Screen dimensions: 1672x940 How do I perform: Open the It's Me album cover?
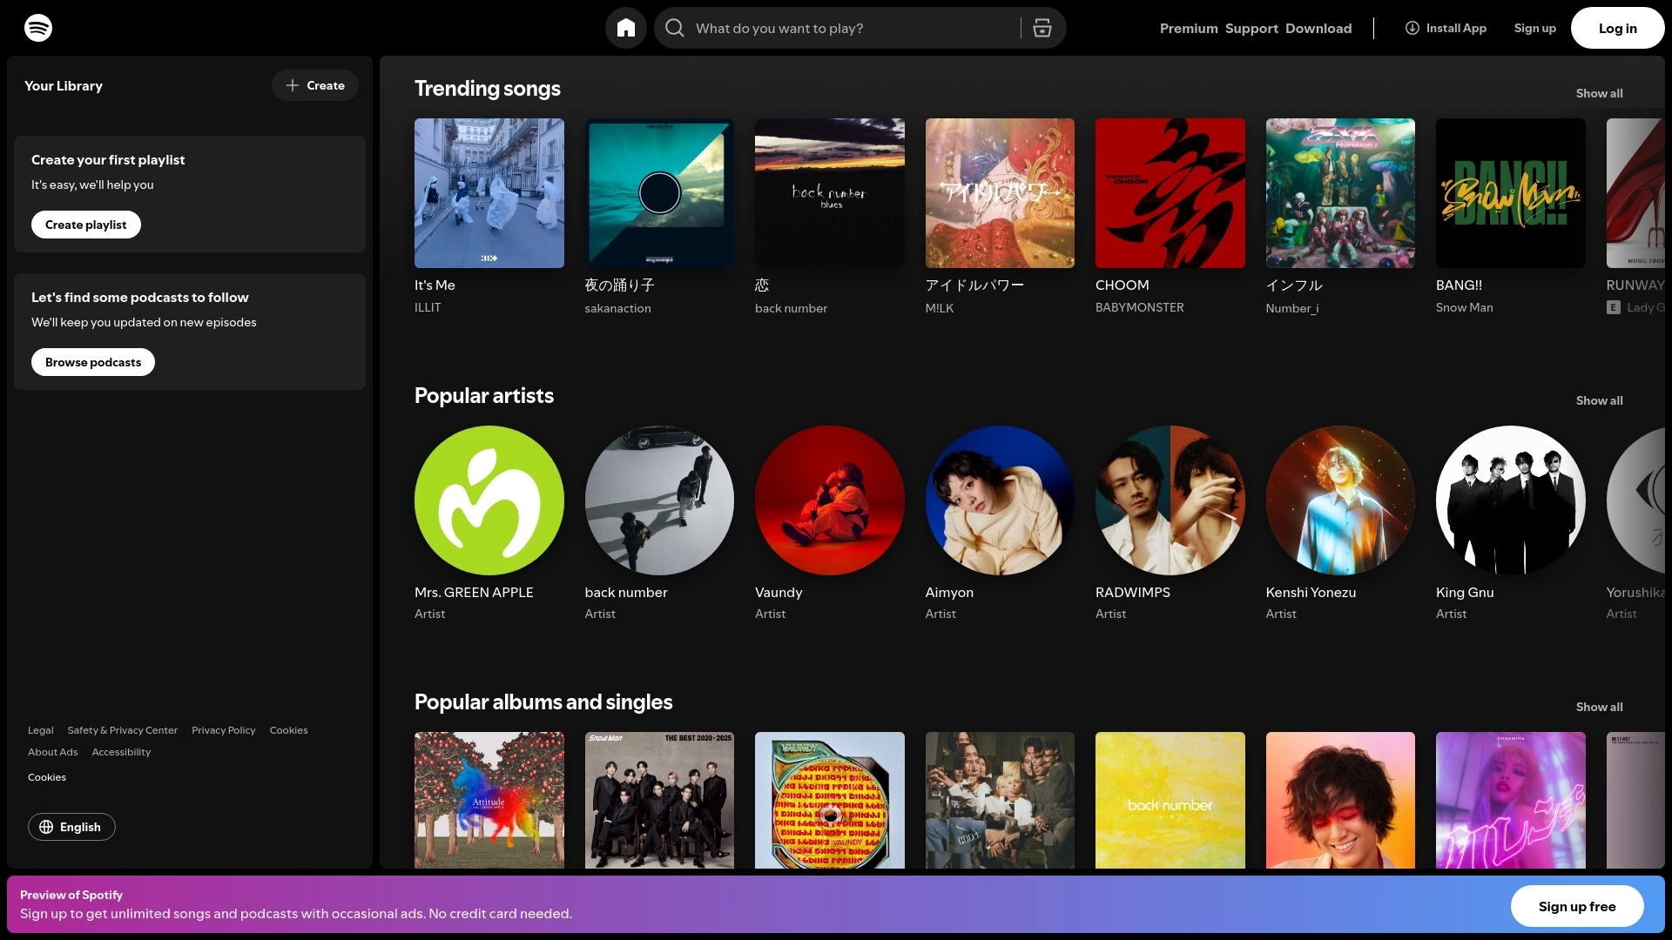click(489, 193)
